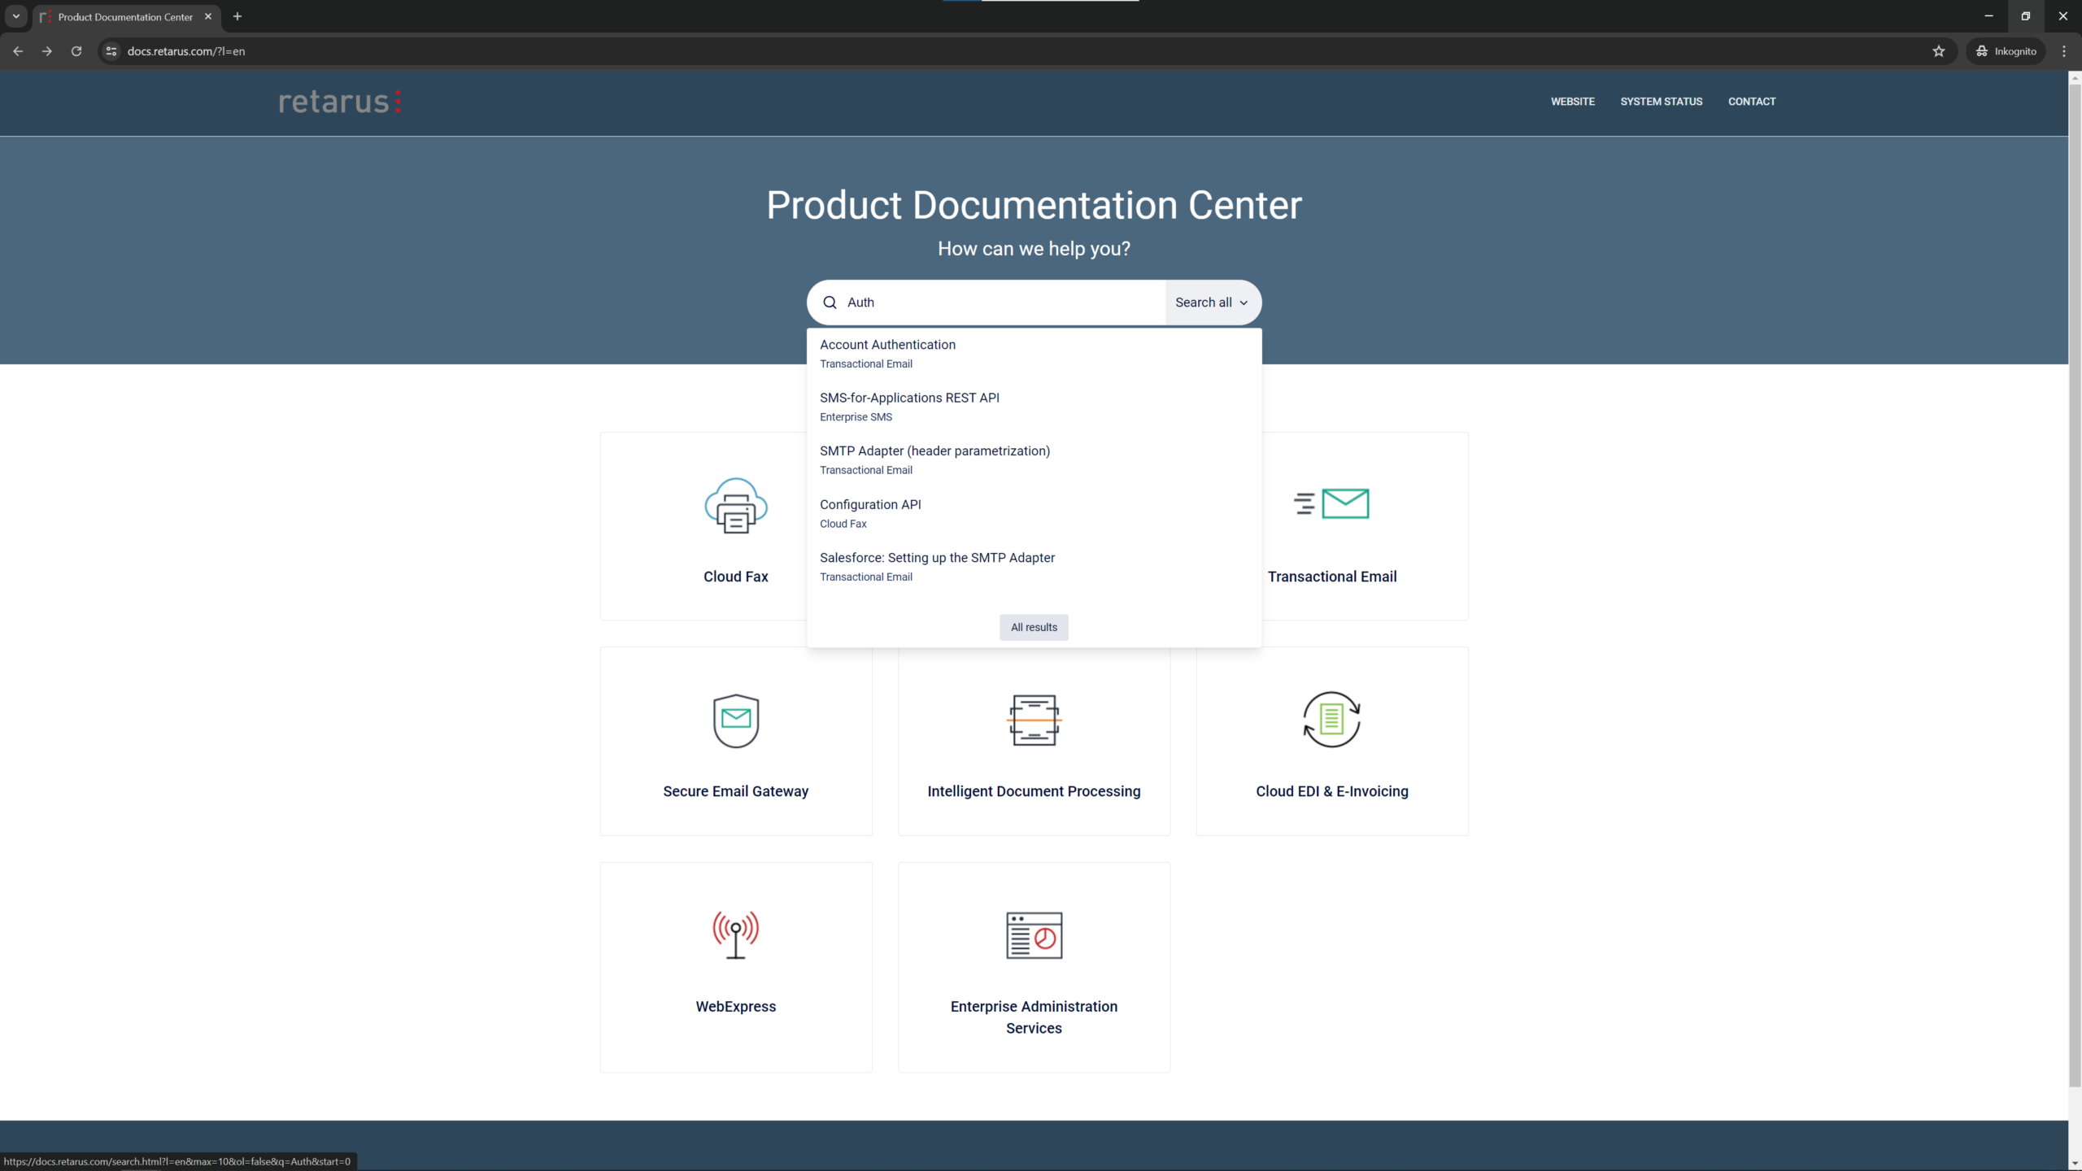The width and height of the screenshot is (2082, 1171).
Task: Open the Cloud Fax text link
Action: tap(736, 577)
